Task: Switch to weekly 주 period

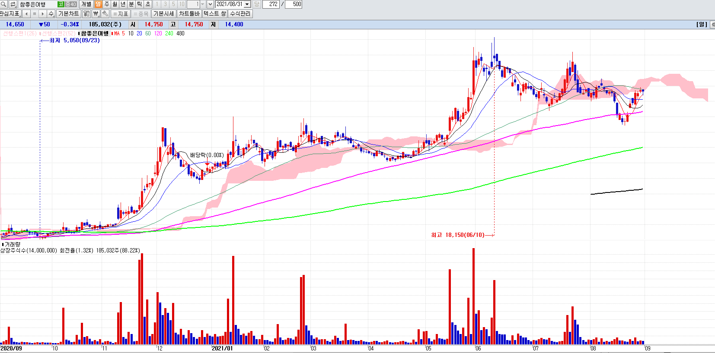Action: click(106, 4)
